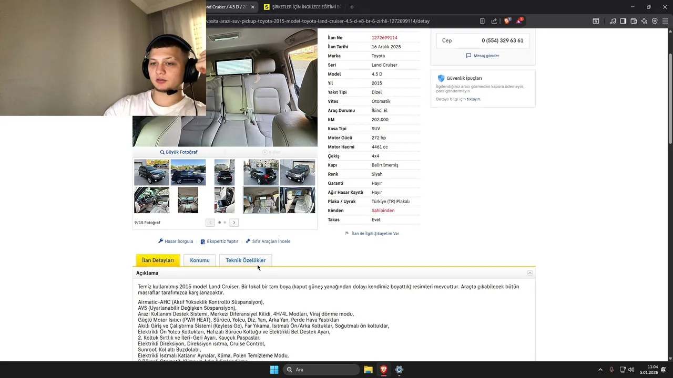Select third thumbnail in bottom row
The height and width of the screenshot is (378, 673).
225,200
